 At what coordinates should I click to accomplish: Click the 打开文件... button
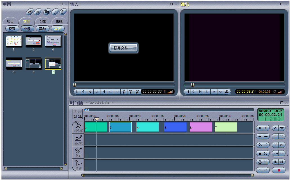(123, 48)
